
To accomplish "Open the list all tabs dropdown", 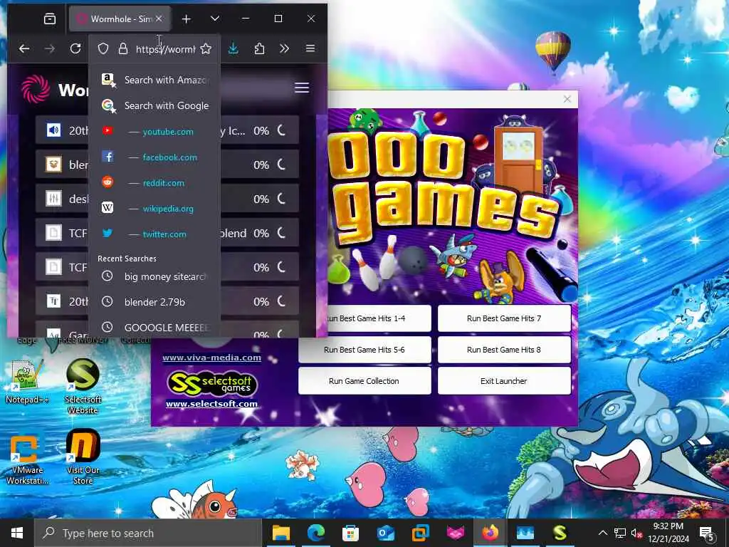I will 215,19.
